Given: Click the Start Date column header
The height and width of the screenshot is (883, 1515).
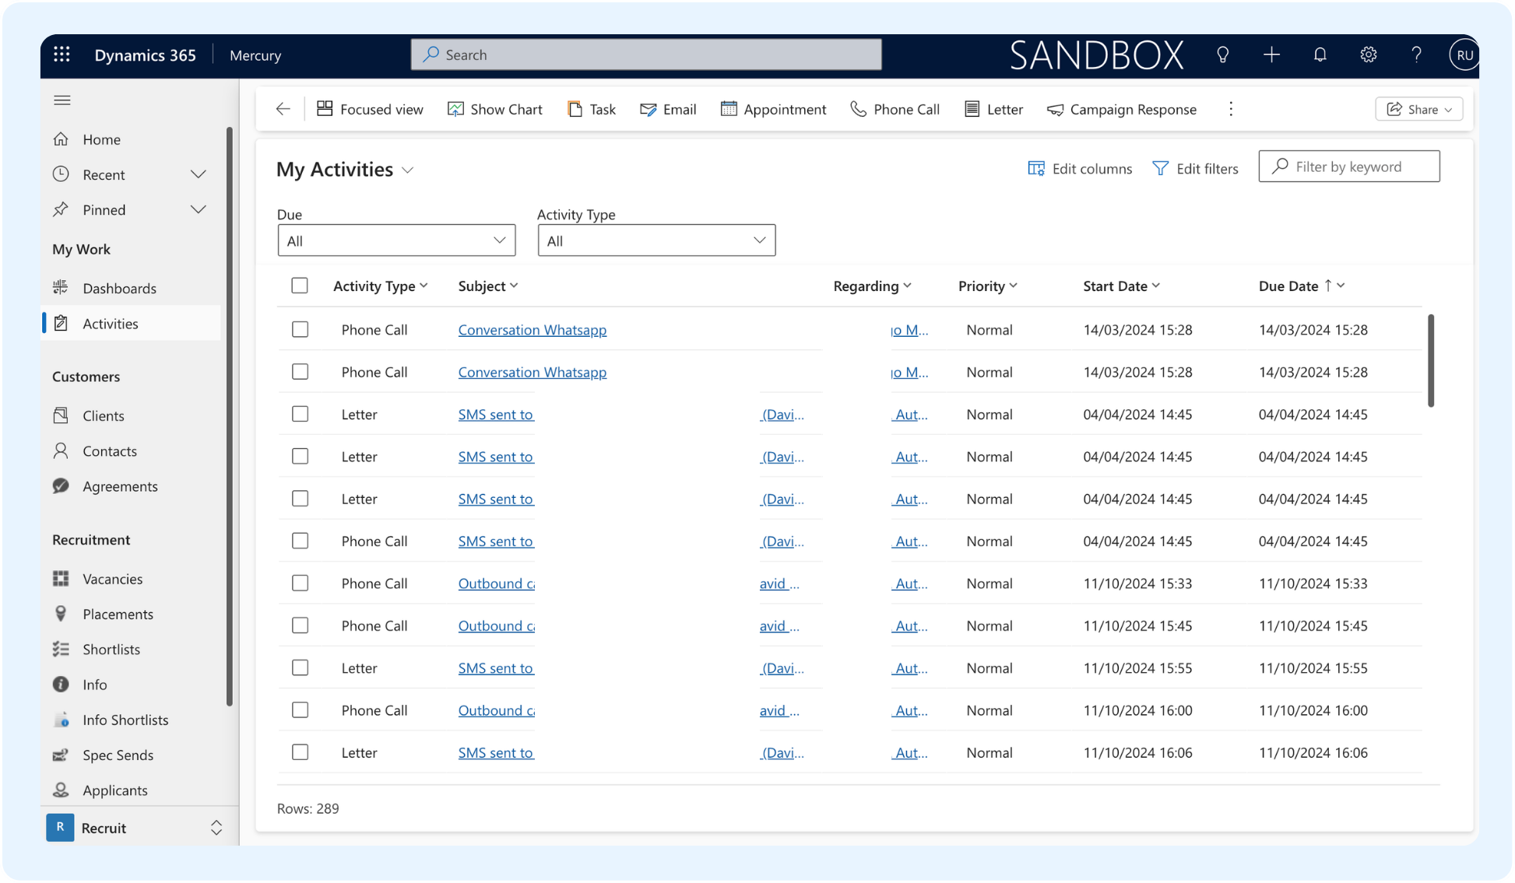Looking at the screenshot, I should [x=1121, y=286].
